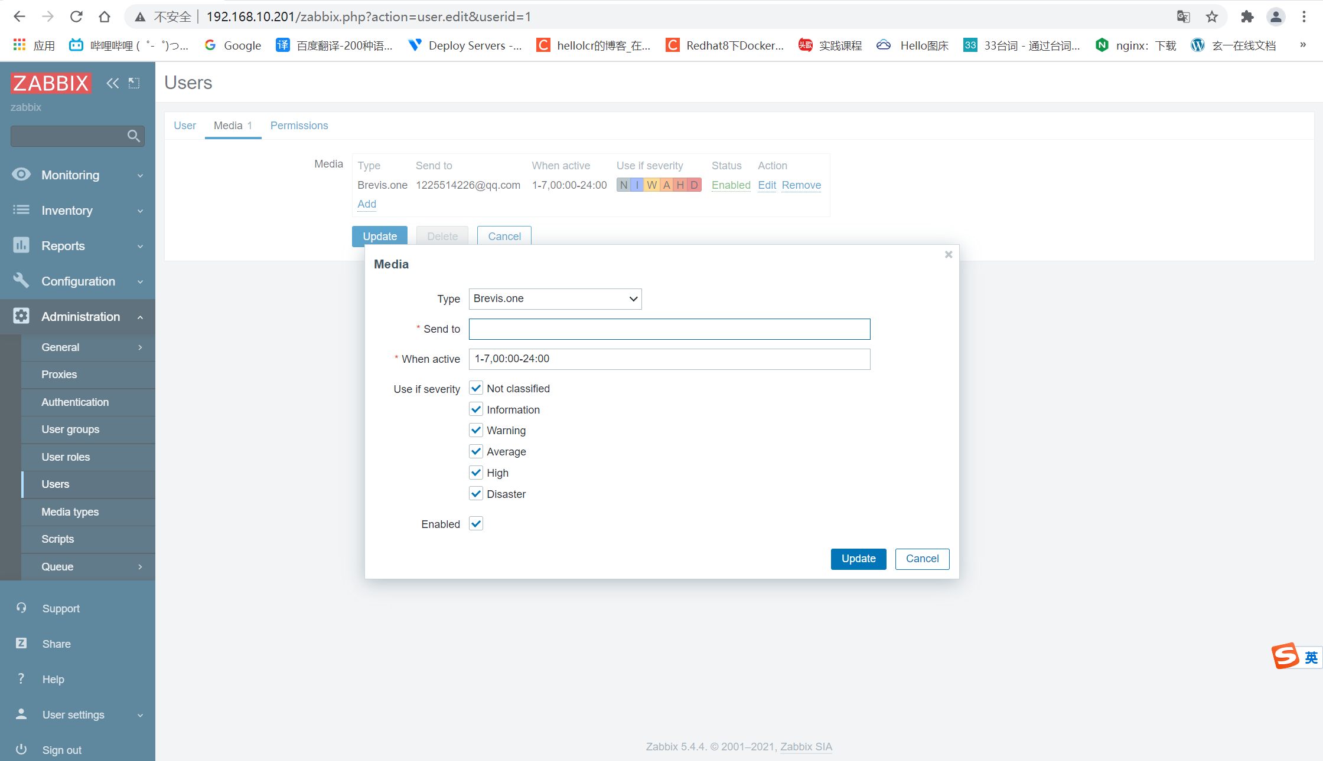Click the When active input field
This screenshot has width=1323, height=761.
tap(669, 359)
